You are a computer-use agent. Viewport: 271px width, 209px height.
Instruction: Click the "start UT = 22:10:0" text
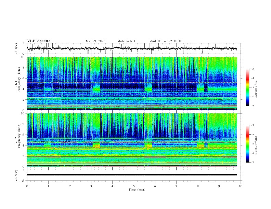165,41
